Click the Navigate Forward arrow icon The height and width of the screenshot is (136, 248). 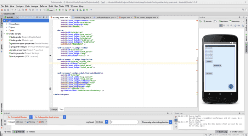click(40, 10)
